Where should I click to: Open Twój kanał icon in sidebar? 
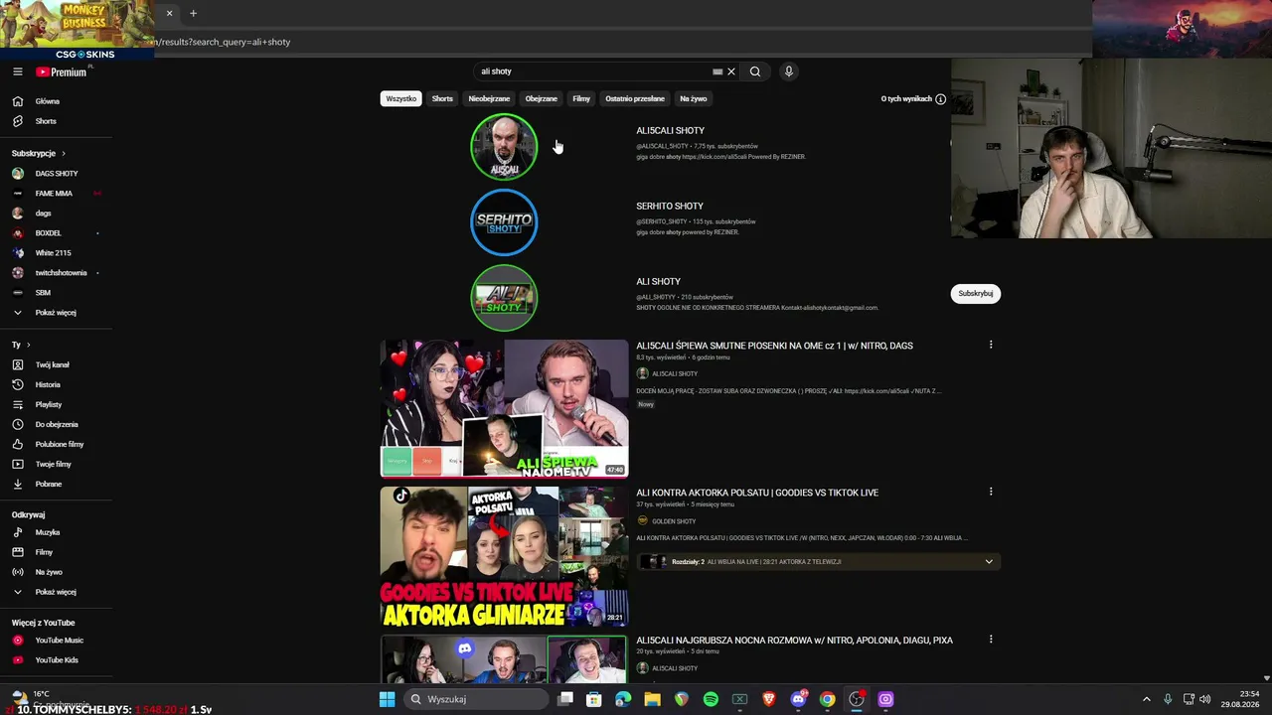click(x=17, y=364)
